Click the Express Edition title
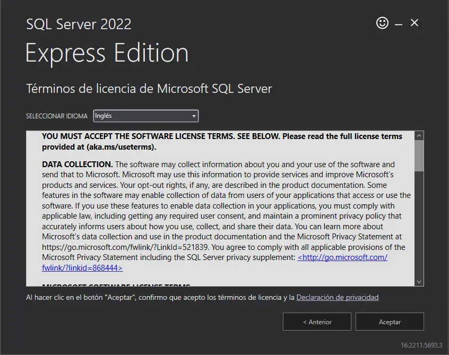Screen dimensions: 449x355 pyautogui.click(x=106, y=53)
